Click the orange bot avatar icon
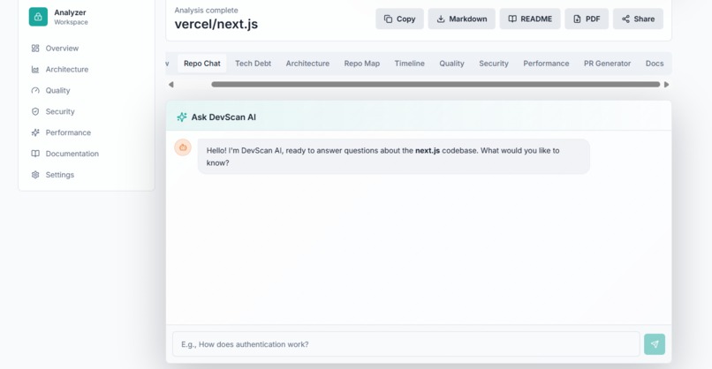712x369 pixels. click(x=183, y=147)
